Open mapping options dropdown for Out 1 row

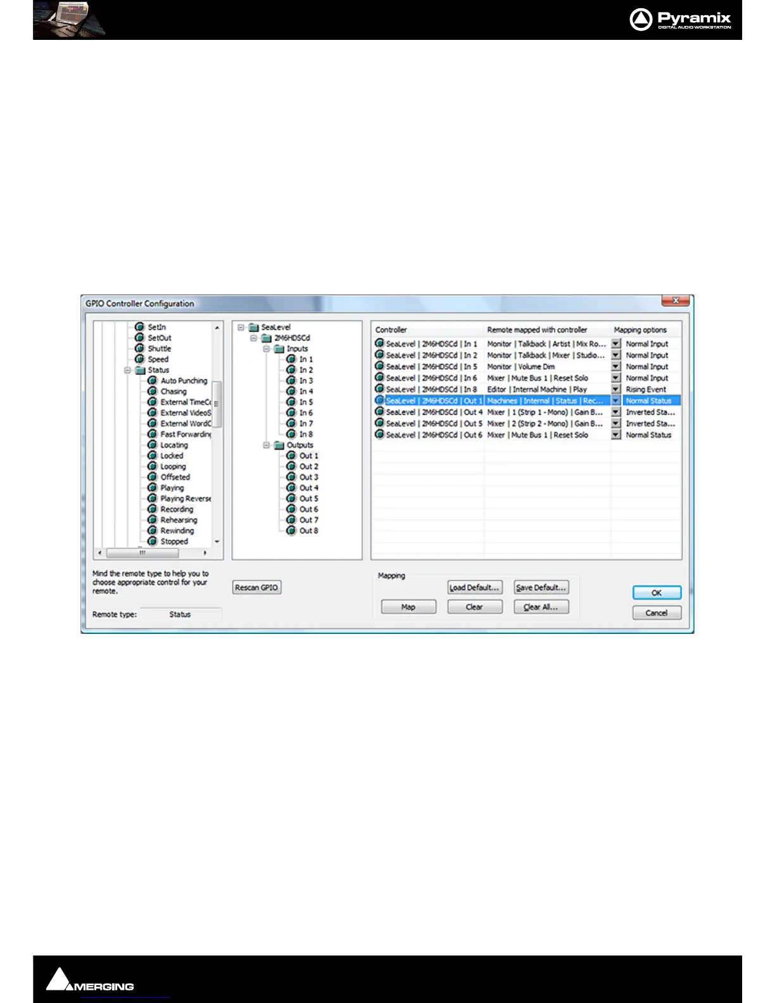(616, 401)
